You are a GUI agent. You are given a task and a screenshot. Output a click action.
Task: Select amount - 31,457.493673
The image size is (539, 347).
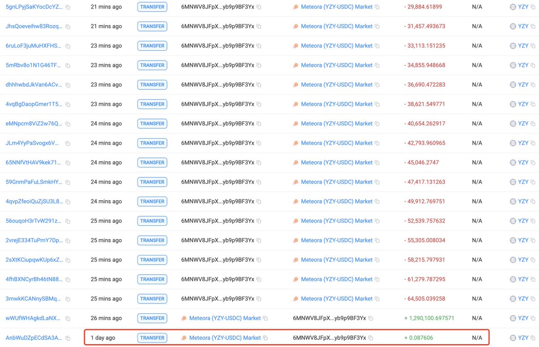pyautogui.click(x=424, y=26)
